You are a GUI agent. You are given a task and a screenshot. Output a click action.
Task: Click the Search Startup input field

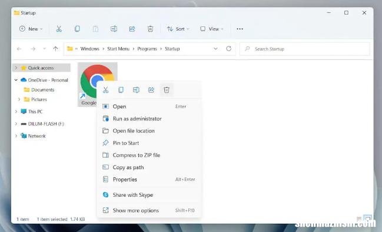(304, 49)
